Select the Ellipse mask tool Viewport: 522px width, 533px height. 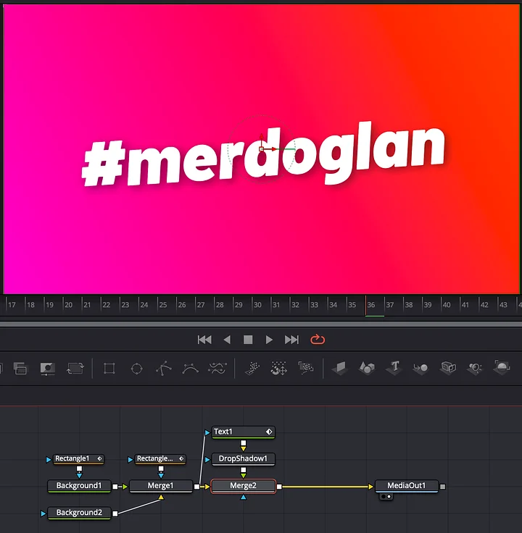pyautogui.click(x=136, y=368)
